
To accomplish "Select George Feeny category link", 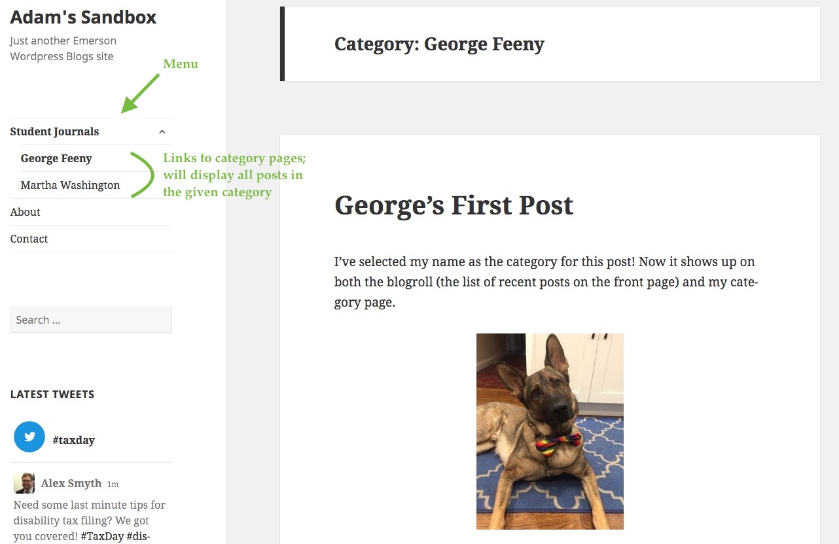I will 56,158.
